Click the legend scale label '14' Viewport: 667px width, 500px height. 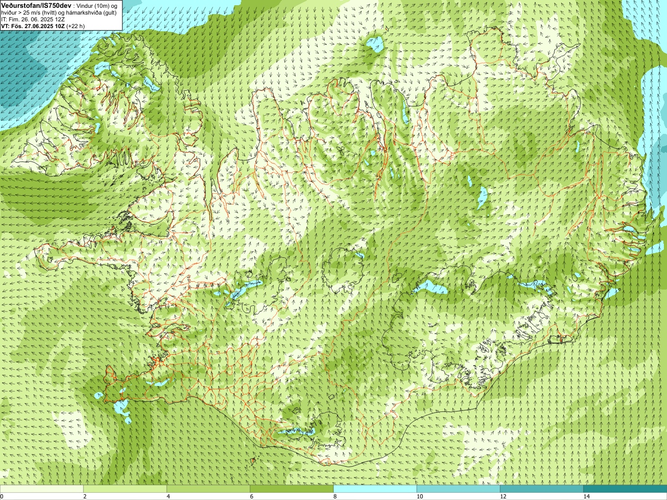pyautogui.click(x=586, y=496)
